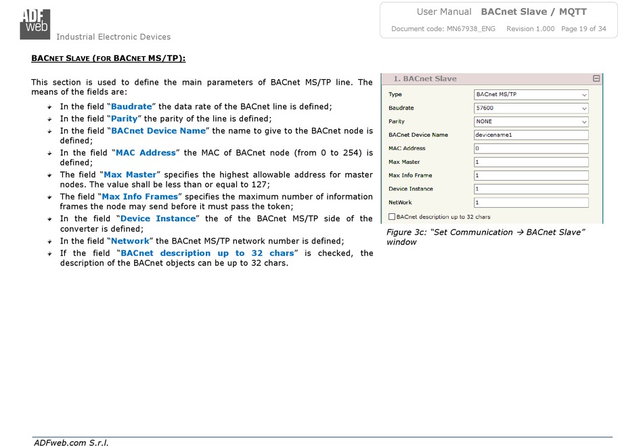Click 'Industrial Electronic Devices' tagline
Image resolution: width=643 pixels, height=446 pixels.
tap(113, 37)
